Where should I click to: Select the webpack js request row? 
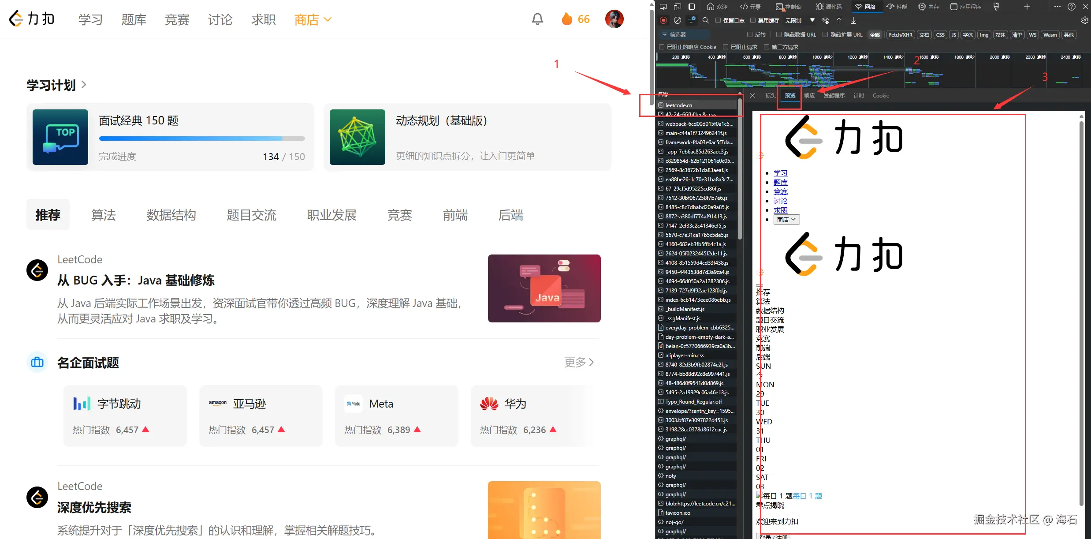699,124
